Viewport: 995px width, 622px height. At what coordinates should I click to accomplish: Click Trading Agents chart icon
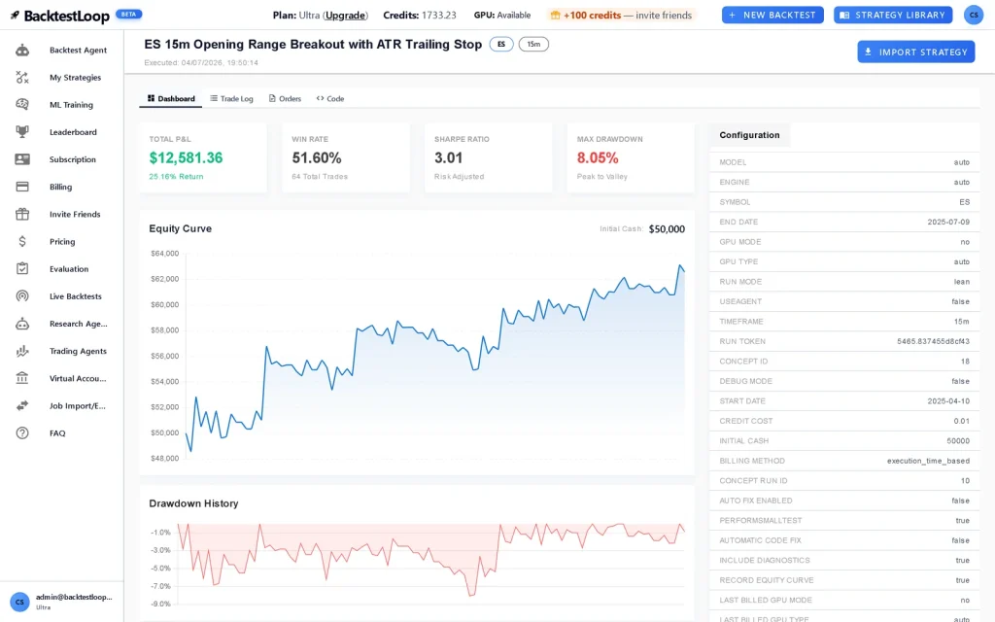click(x=22, y=351)
